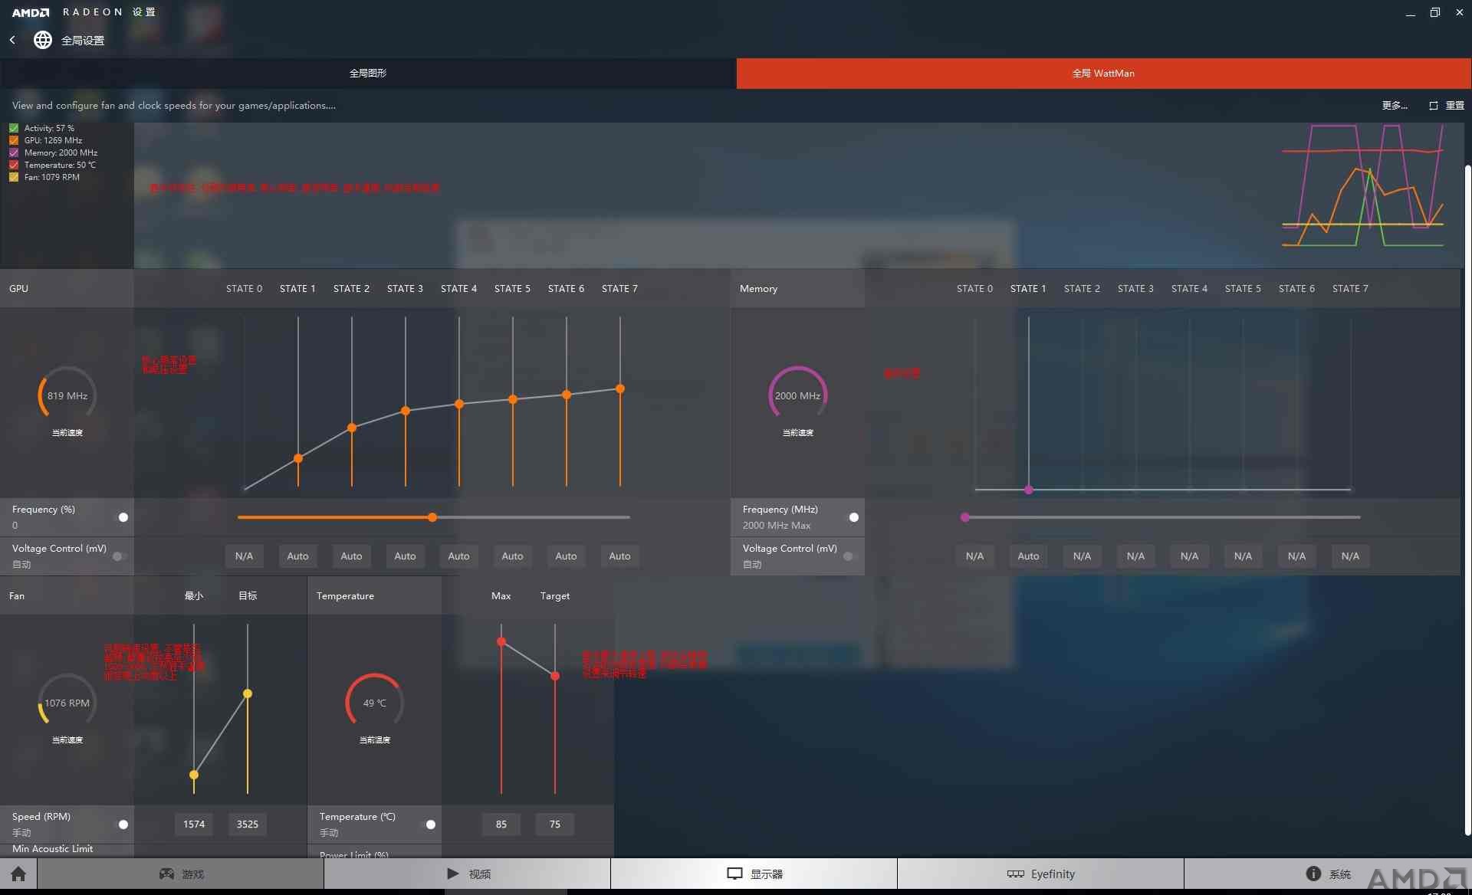Viewport: 1472px width, 895px height.
Task: Click Max temperature field 85
Action: pos(501,825)
